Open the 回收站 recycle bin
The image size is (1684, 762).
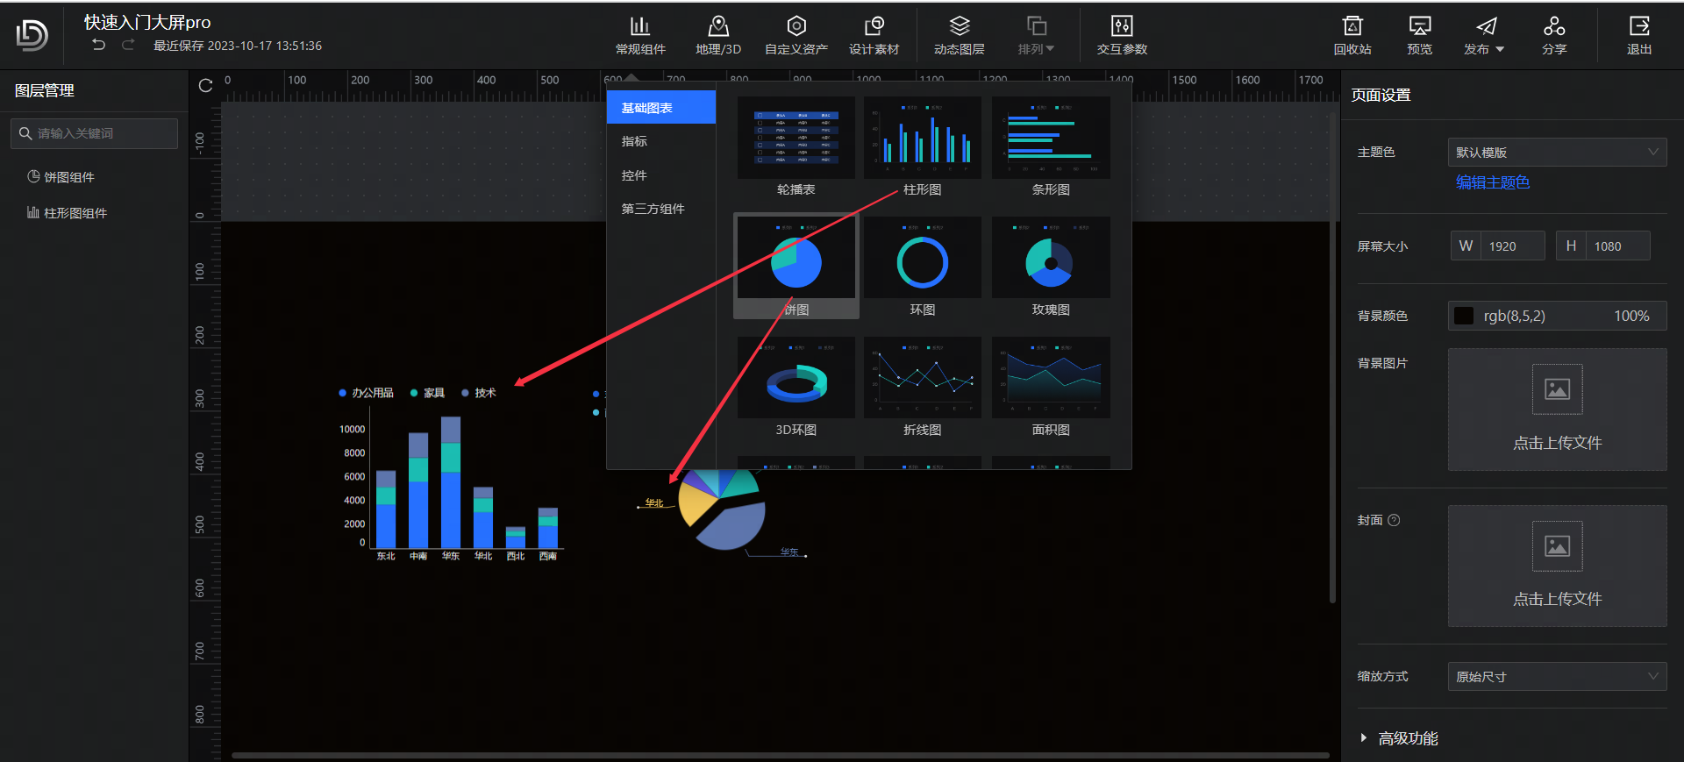click(1352, 35)
